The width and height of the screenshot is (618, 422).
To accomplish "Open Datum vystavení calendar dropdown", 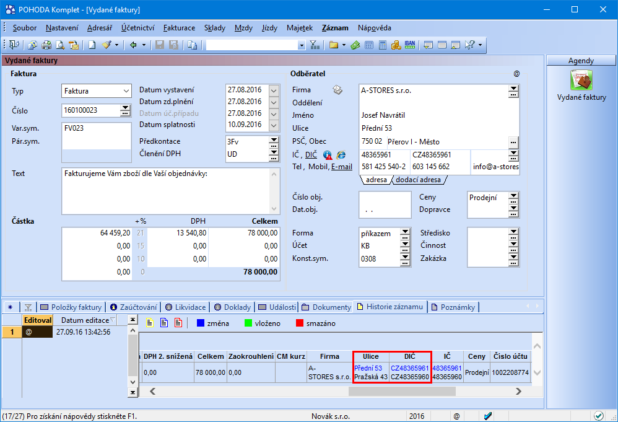I will [274, 90].
